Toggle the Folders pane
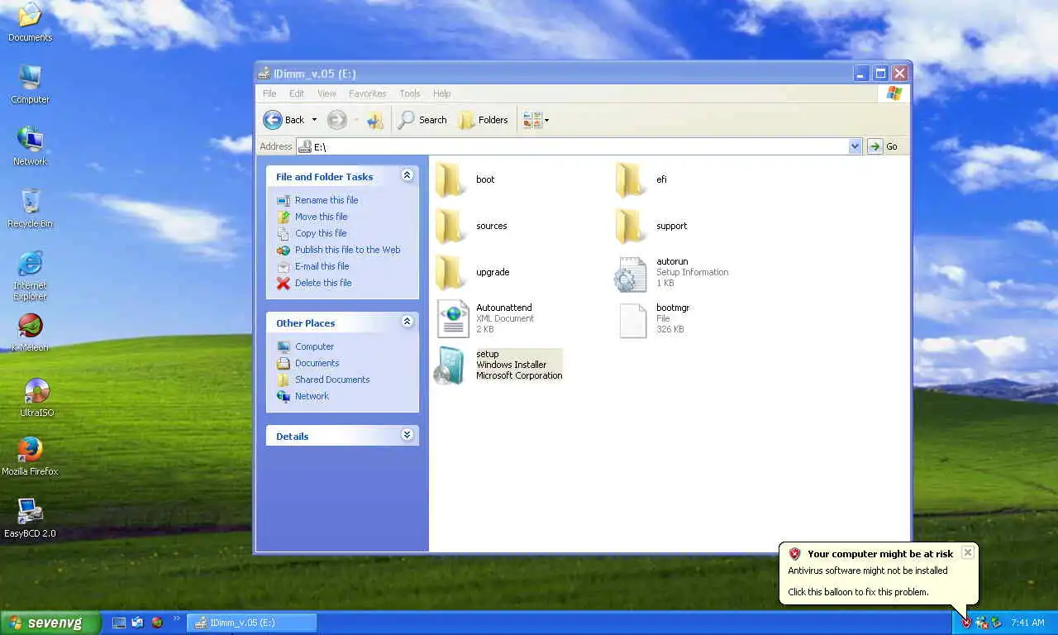 point(483,120)
